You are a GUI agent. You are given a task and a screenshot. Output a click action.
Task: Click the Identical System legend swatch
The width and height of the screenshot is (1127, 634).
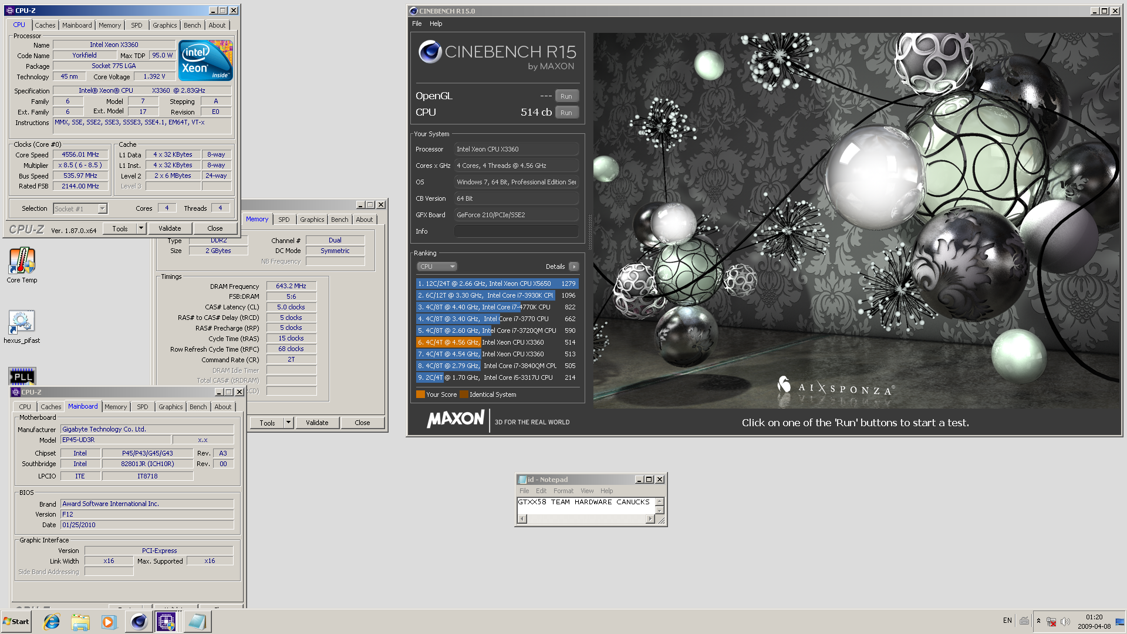click(464, 394)
